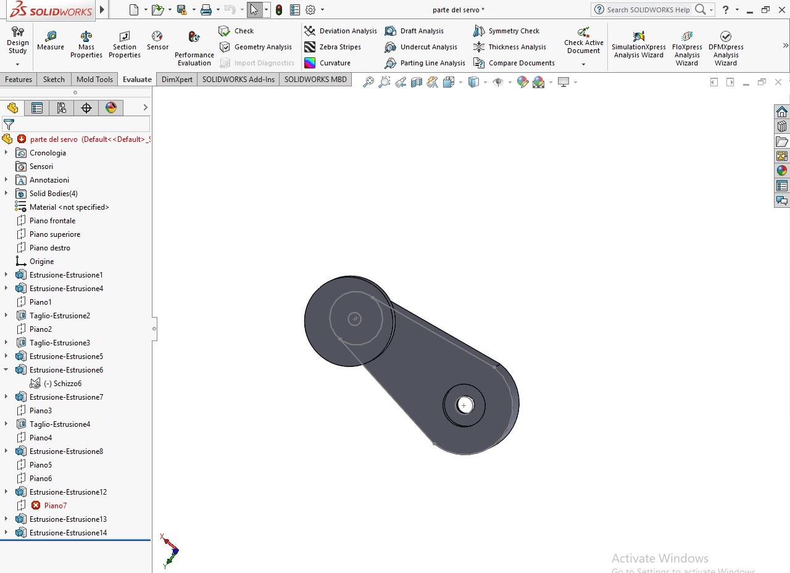
Task: Toggle Zebra Stripes display
Action: [x=332, y=47]
